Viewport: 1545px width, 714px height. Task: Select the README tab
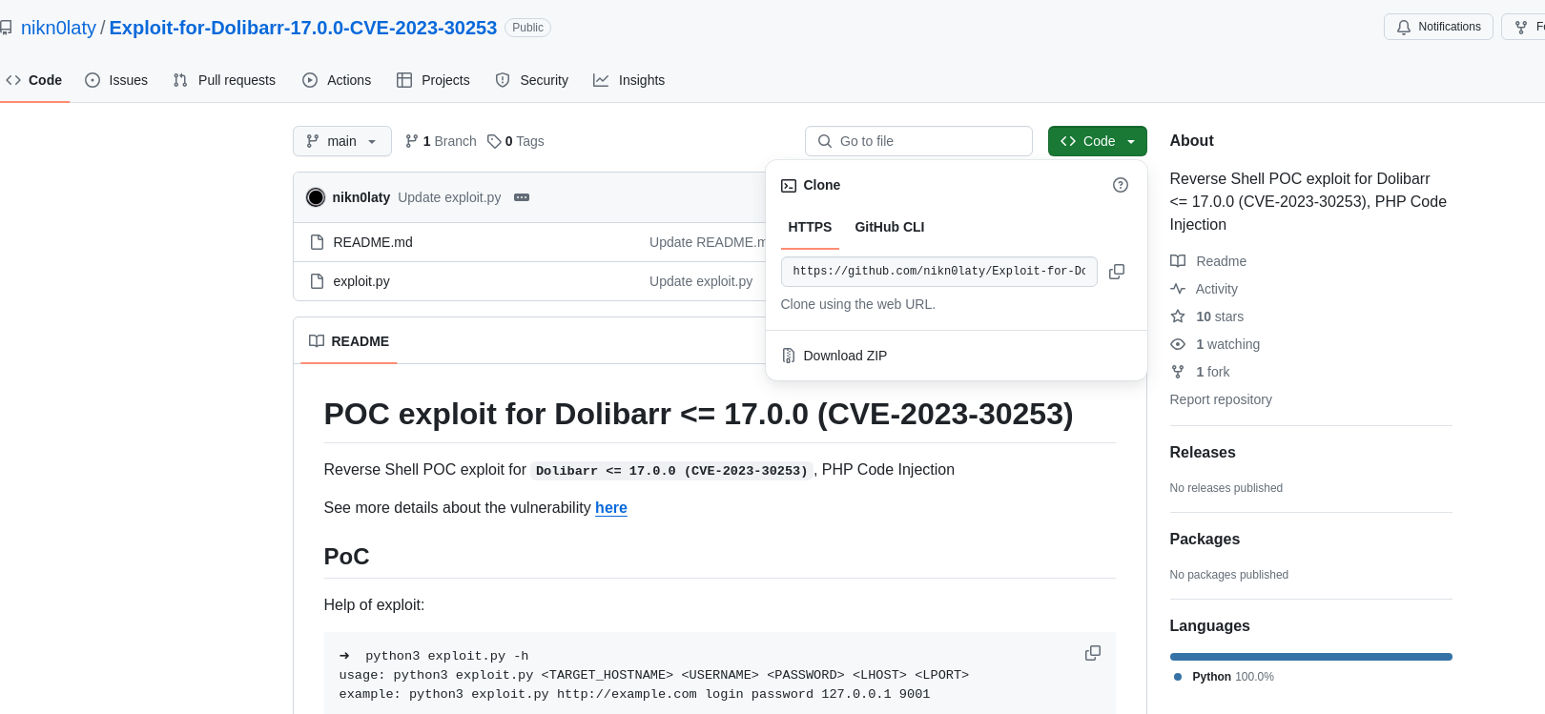click(x=349, y=341)
